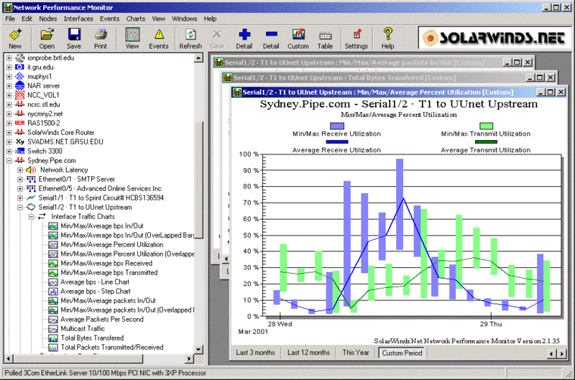Collapse the Interface Traffic Charts branch

(32, 216)
